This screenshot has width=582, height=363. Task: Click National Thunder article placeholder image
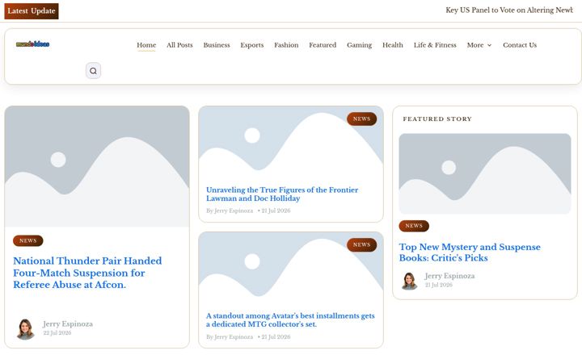click(x=97, y=166)
